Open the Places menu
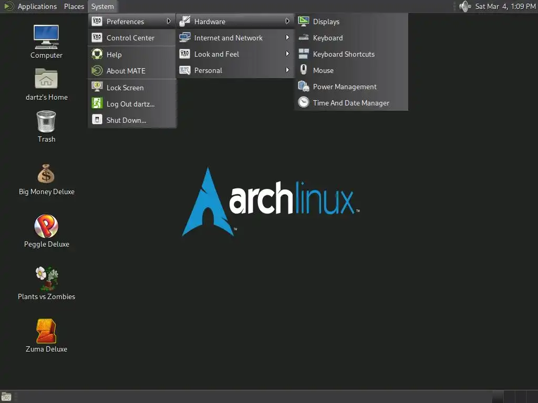Screen dimensions: 538x403 pos(74,6)
